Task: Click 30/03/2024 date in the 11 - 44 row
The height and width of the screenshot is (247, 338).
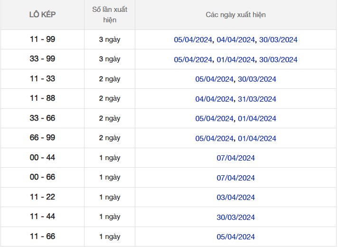Action: click(235, 218)
